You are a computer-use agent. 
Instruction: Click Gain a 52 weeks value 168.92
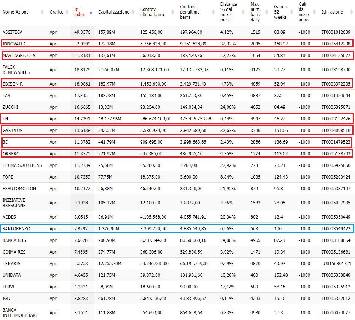(x=281, y=44)
